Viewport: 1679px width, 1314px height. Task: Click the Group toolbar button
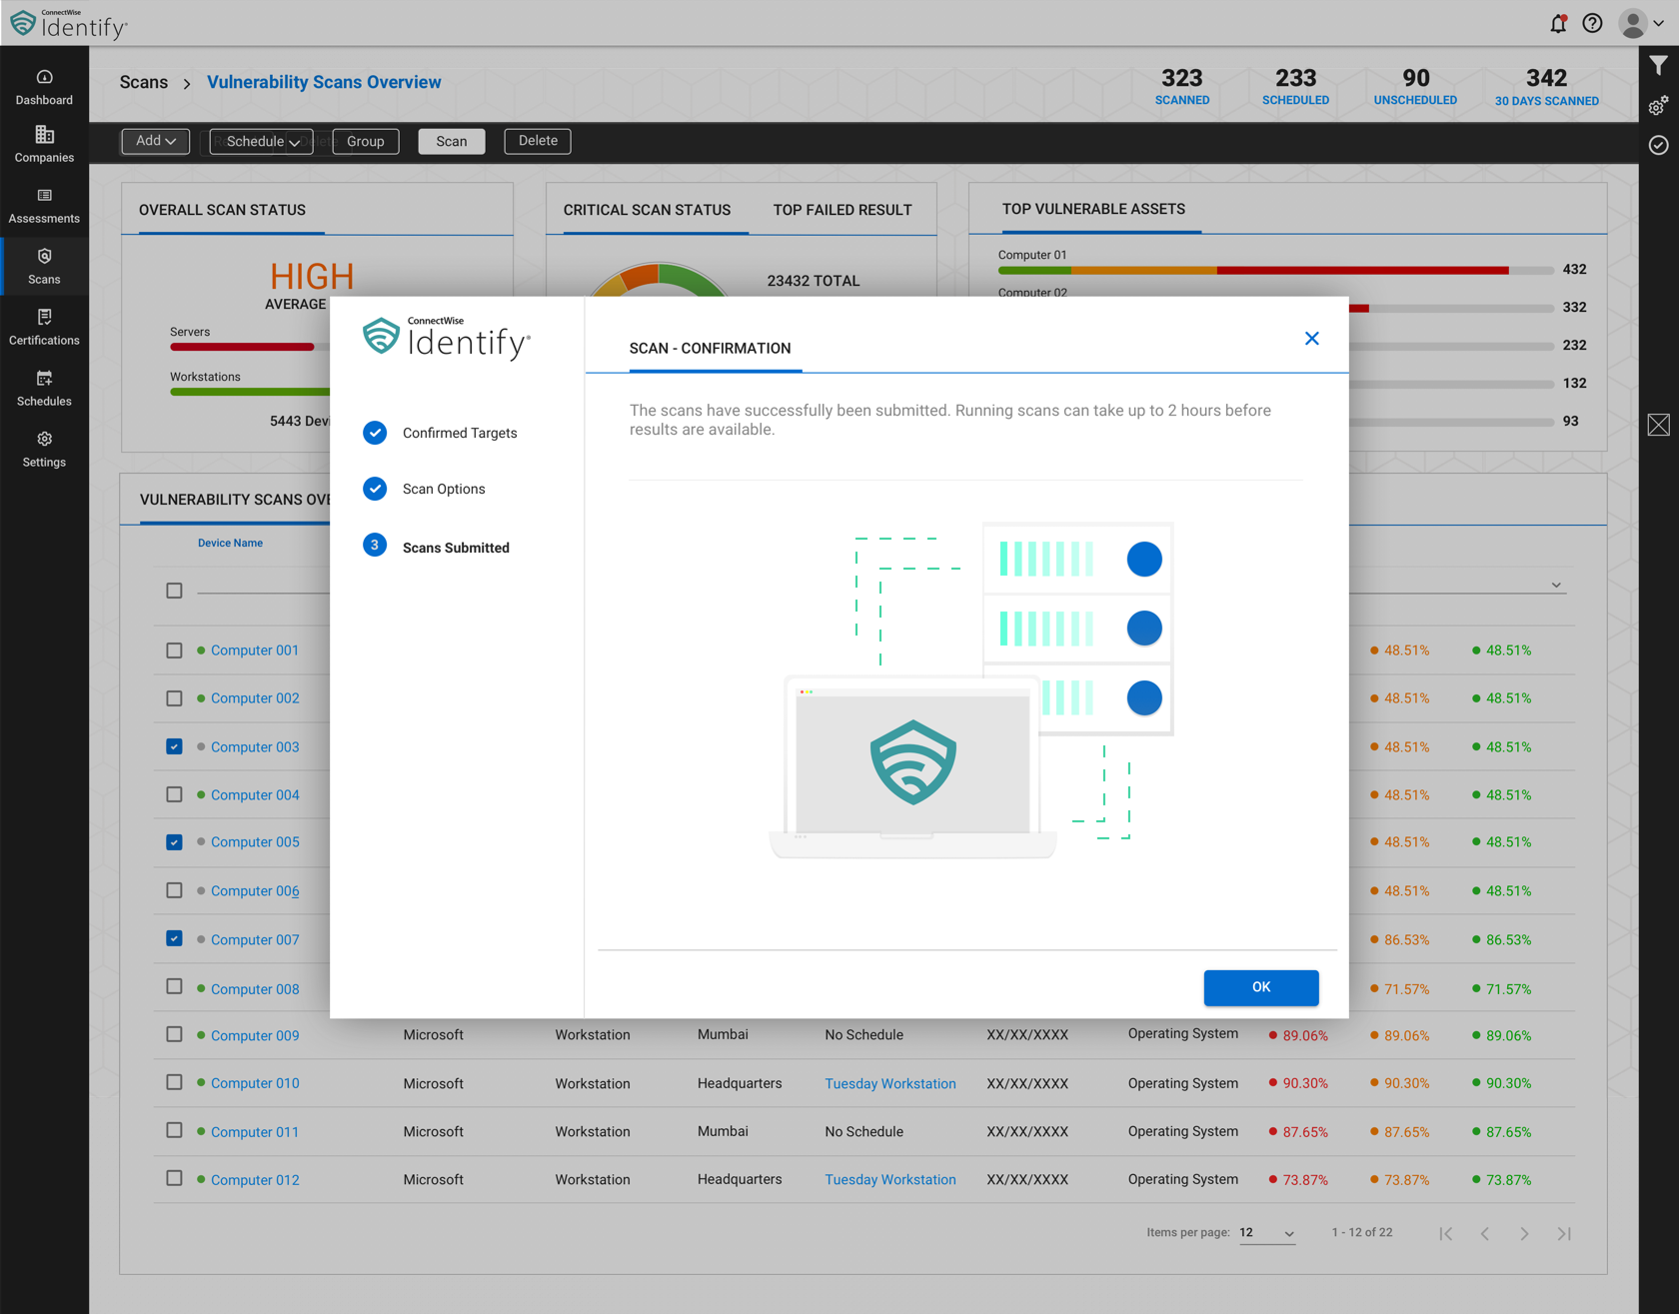pos(366,141)
